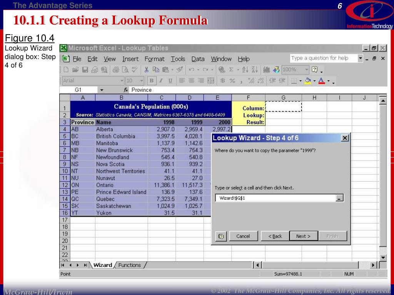Image resolution: width=394 pixels, height=295 pixels.
Task: Click the Microsoft Excel Help icon
Action: [x=315, y=70]
